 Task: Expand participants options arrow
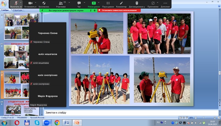click(69, 2)
